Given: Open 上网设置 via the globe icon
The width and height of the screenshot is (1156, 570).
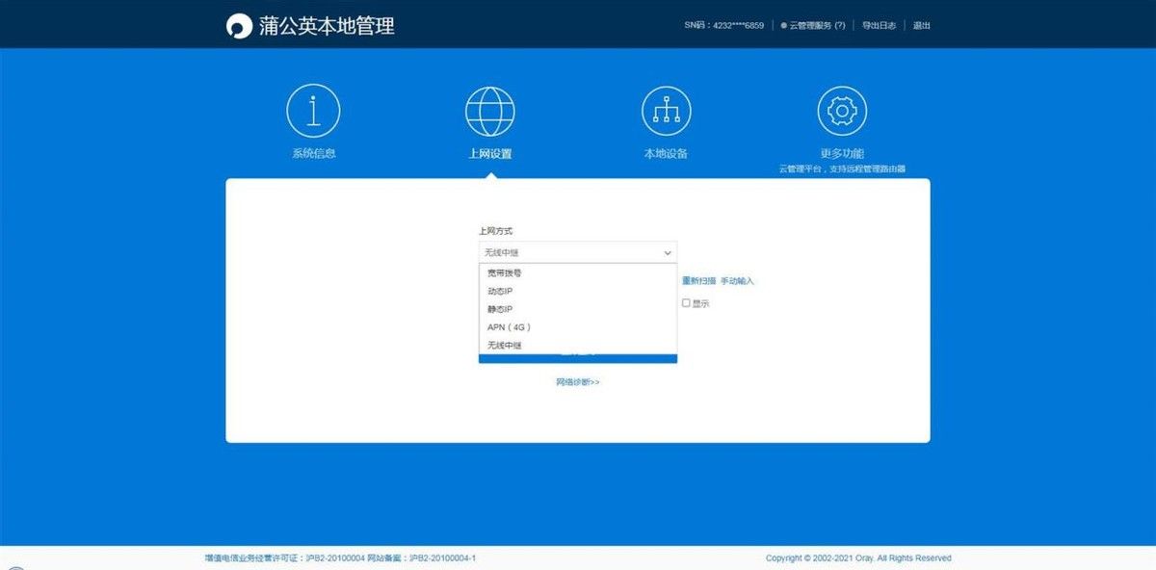Looking at the screenshot, I should [x=489, y=111].
